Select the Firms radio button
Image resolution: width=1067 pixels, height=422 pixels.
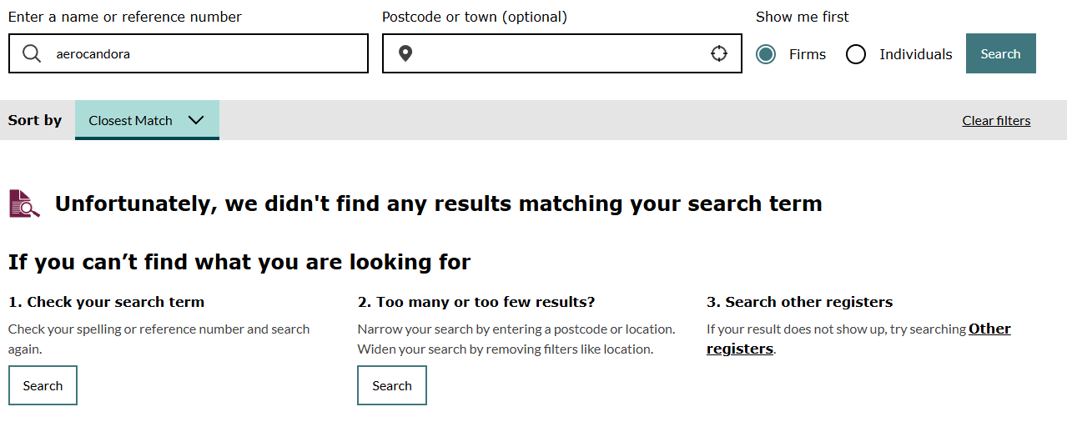coord(766,54)
